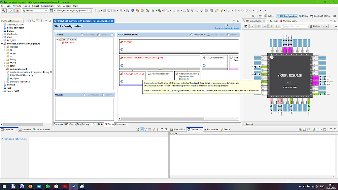Click the Generate Project Content icon
This screenshot has width=338, height=190.
coord(227,25)
